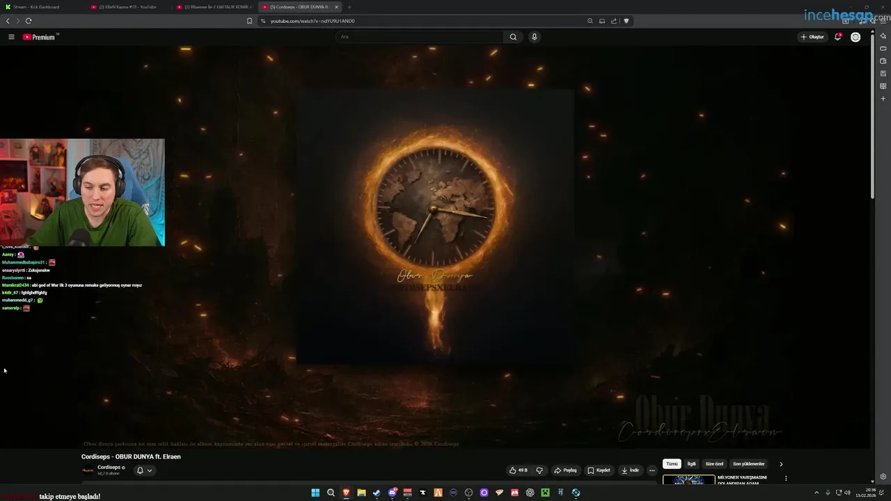Viewport: 891px width, 501px height.
Task: Share page via address bar icon
Action: [614, 21]
